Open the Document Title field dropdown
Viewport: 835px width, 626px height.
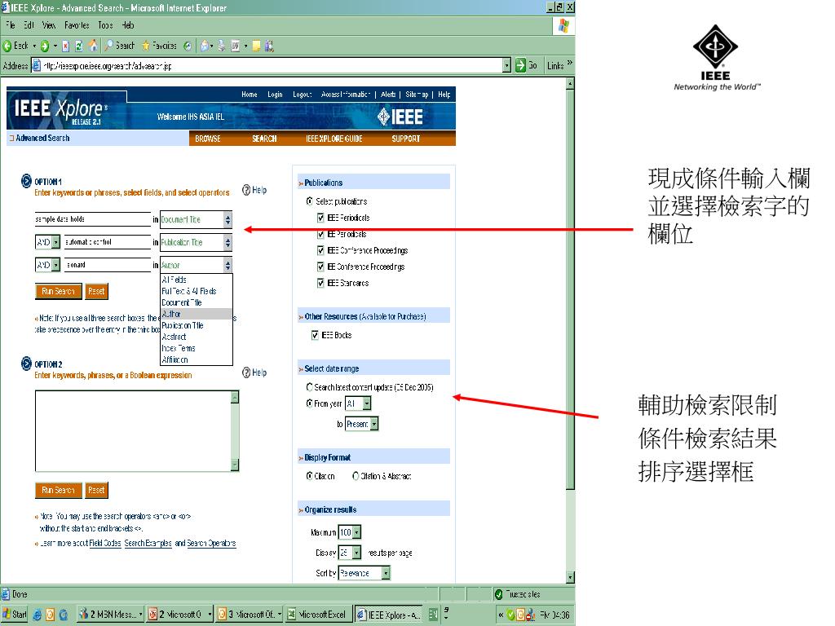196,219
